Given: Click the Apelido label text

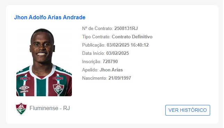Looking at the screenshot, I should click(x=90, y=70).
